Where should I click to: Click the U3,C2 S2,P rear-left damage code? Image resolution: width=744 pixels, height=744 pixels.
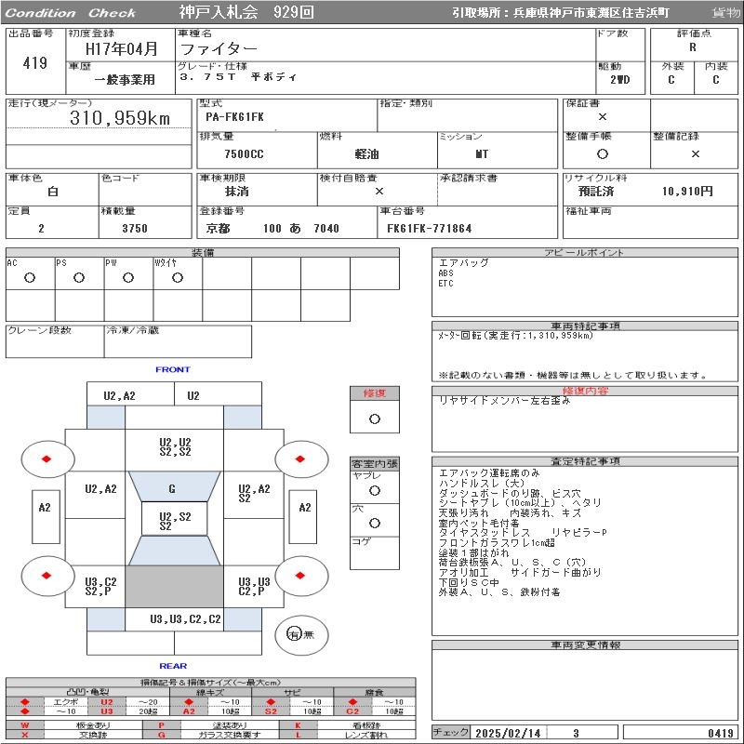(100, 587)
